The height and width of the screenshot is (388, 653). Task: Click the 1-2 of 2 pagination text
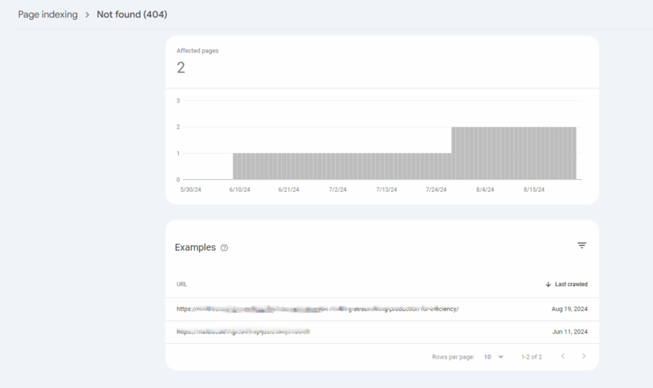point(531,357)
